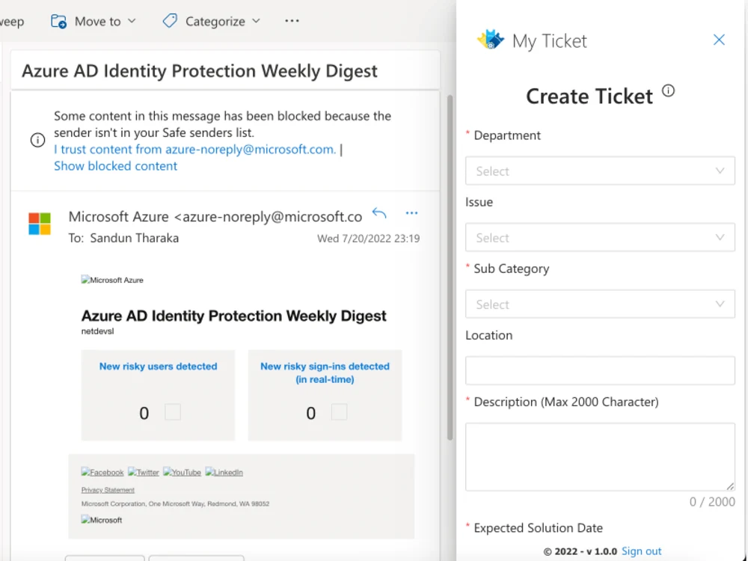Image resolution: width=748 pixels, height=561 pixels.
Task: Click the Location input field
Action: [600, 371]
